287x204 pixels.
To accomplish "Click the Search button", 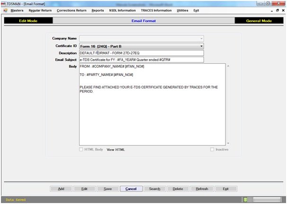I will [155, 189].
